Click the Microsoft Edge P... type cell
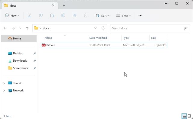Screen dimensions: 193x119 134,45
